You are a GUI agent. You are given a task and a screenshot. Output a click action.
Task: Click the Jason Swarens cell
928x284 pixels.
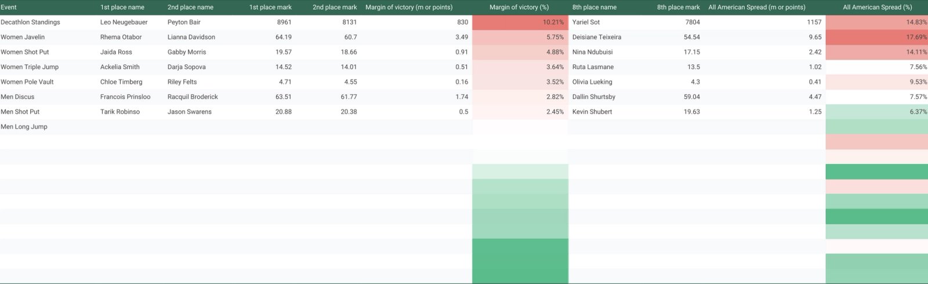click(190, 112)
